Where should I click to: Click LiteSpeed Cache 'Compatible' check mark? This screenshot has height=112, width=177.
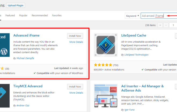coord(143,70)
